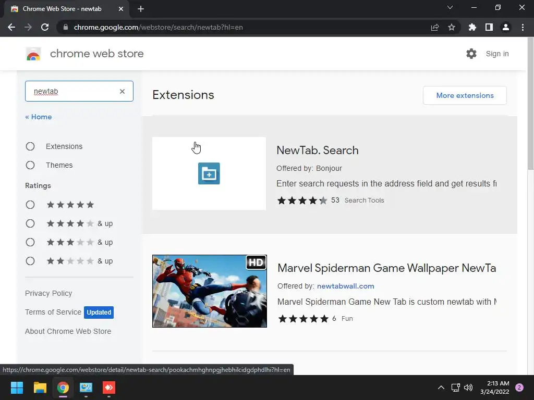Image resolution: width=534 pixels, height=400 pixels.
Task: Select the Extensions radio filter
Action: click(30, 146)
